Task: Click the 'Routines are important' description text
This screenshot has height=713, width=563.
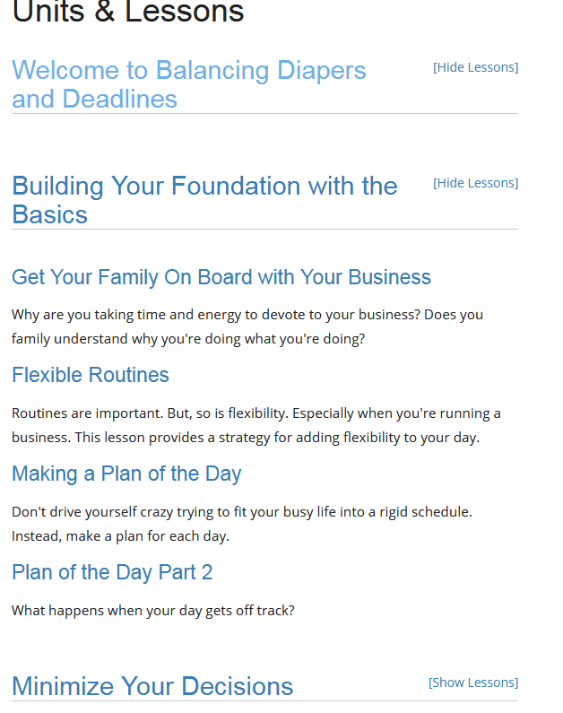Action: tap(256, 413)
